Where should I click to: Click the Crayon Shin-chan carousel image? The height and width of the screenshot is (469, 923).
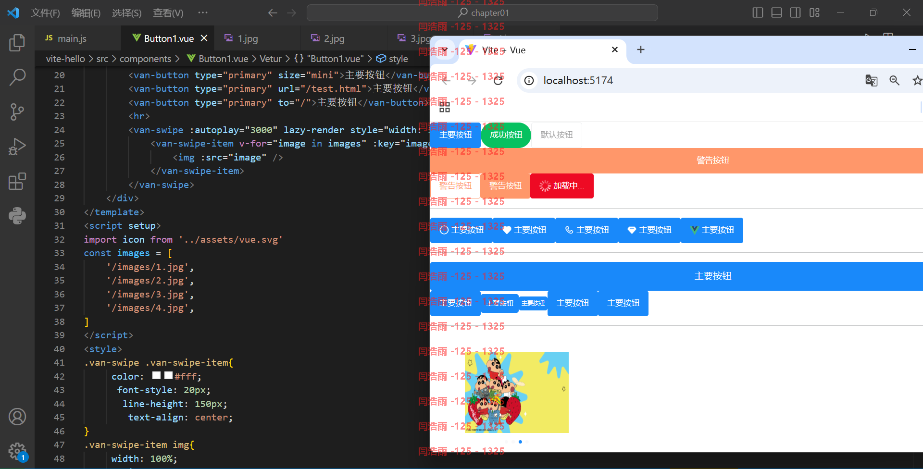(x=517, y=393)
